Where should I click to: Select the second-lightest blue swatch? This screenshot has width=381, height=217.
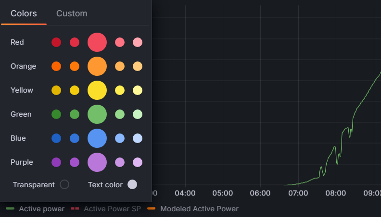point(120,138)
